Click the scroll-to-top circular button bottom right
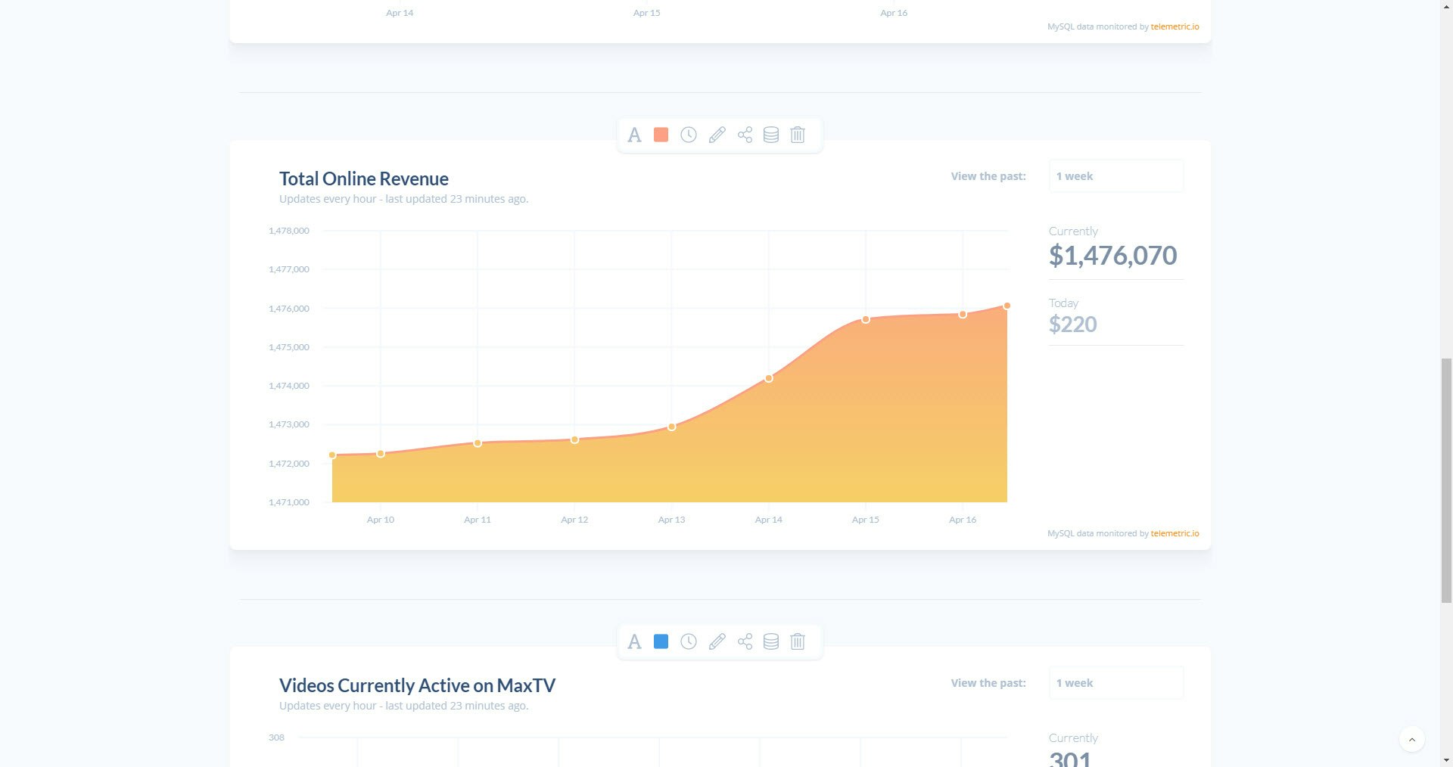 click(x=1411, y=739)
